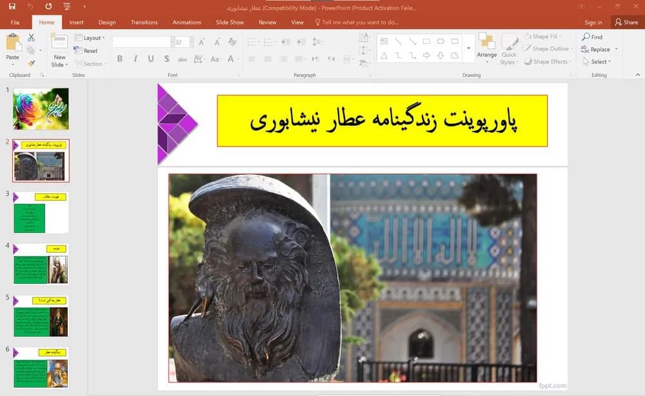Image resolution: width=645 pixels, height=396 pixels.
Task: Click the New Slide icon
Action: pyautogui.click(x=59, y=43)
